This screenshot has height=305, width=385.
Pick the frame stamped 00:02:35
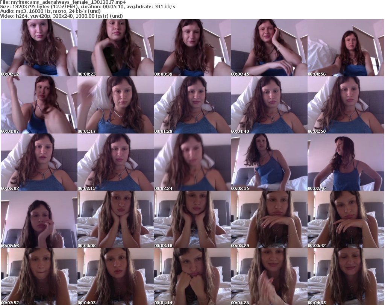269,162
